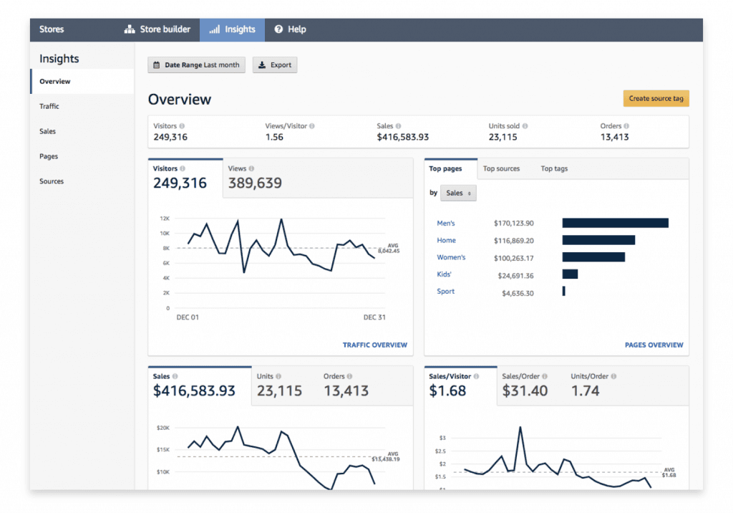Go to Sources in the sidebar
Image resolution: width=733 pixels, height=513 pixels.
coord(52,182)
